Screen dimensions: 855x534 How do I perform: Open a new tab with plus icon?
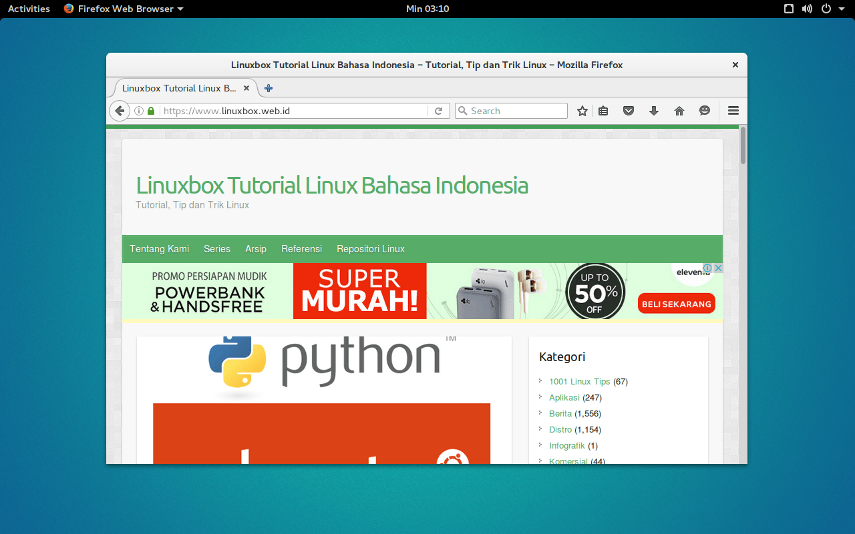[269, 88]
